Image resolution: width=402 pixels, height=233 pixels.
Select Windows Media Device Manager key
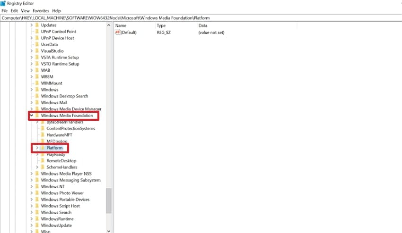[71, 109]
